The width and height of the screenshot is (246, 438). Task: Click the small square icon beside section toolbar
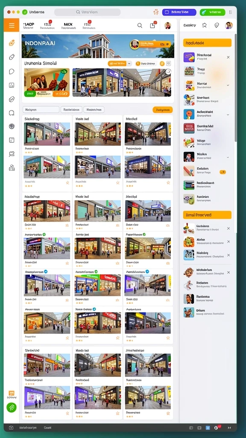coord(168,64)
